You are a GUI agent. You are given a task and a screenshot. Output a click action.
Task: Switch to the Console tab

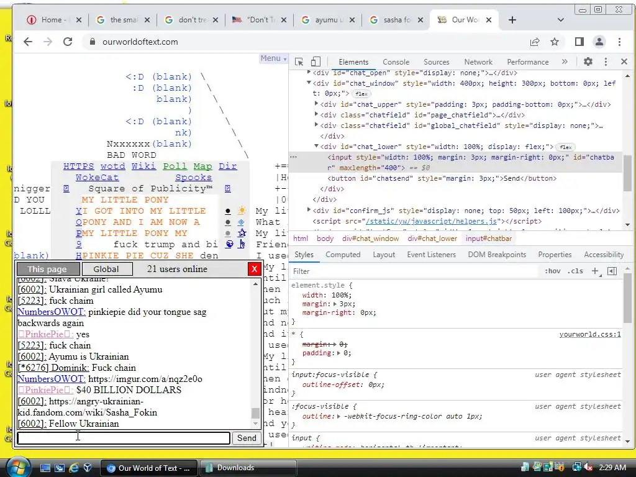point(396,62)
